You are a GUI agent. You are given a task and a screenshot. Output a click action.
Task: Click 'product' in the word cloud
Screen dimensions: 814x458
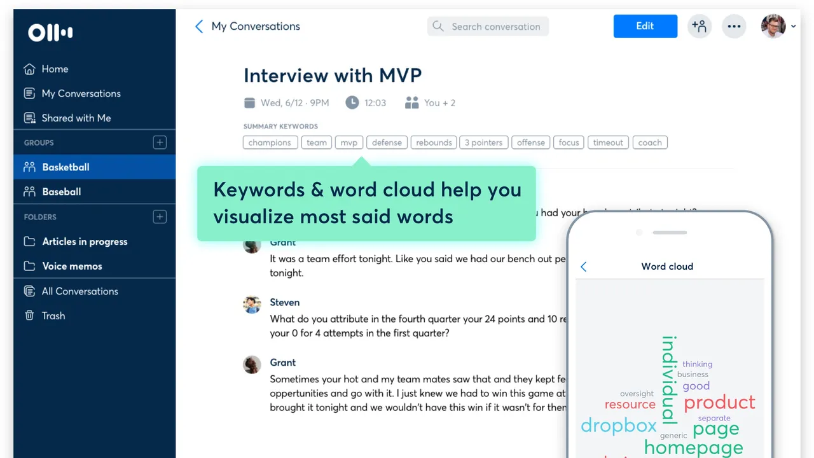point(719,403)
